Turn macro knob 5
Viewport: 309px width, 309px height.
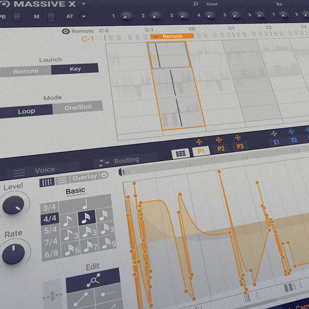pyautogui.click(x=236, y=15)
